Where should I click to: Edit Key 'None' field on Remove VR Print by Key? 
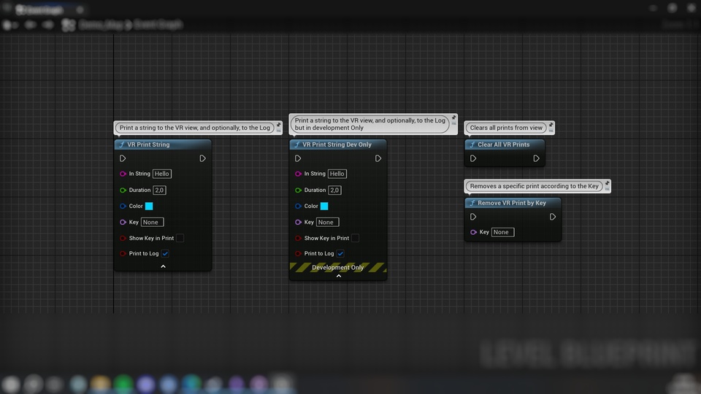[502, 232]
